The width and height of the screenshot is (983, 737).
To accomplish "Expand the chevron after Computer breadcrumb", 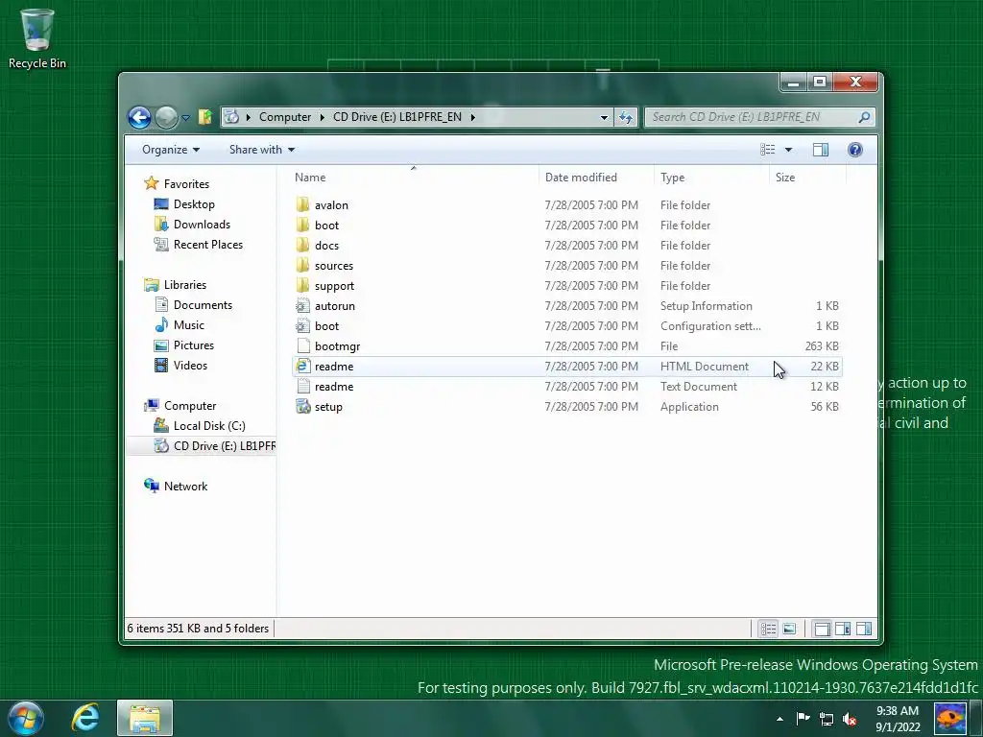I will coord(323,117).
